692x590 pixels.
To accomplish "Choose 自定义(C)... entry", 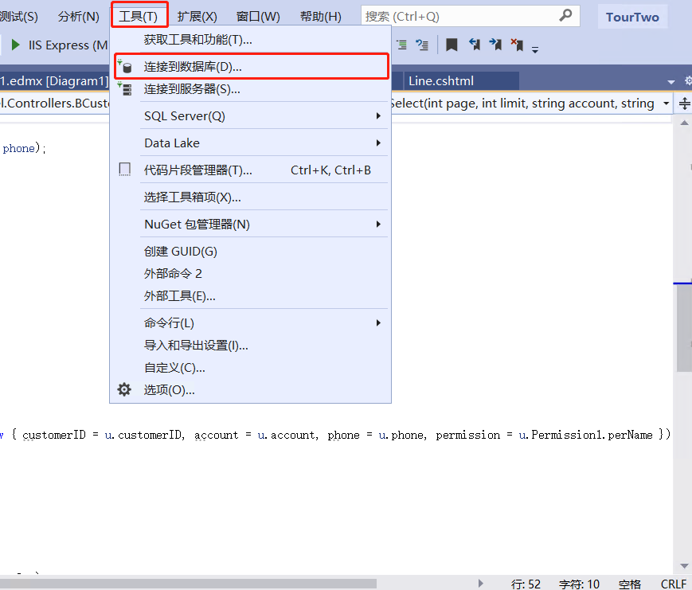I will (x=250, y=368).
